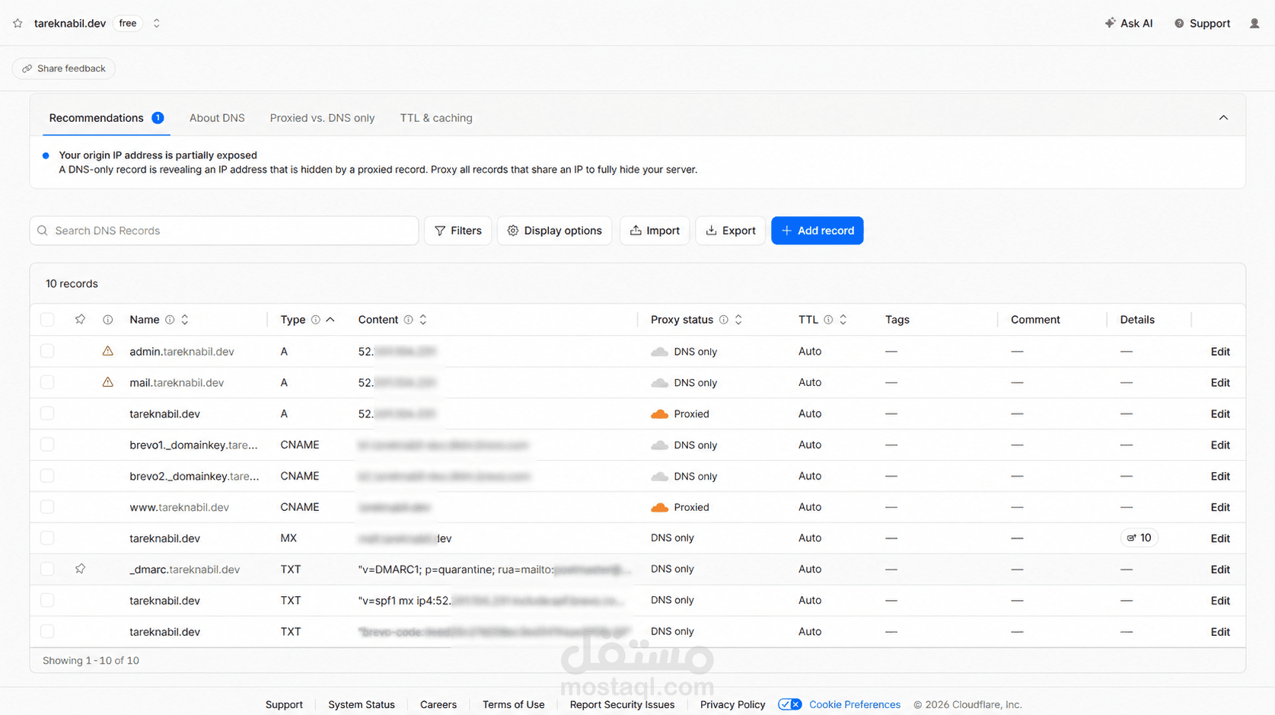Open Cookie Preferences link

pyautogui.click(x=855, y=705)
